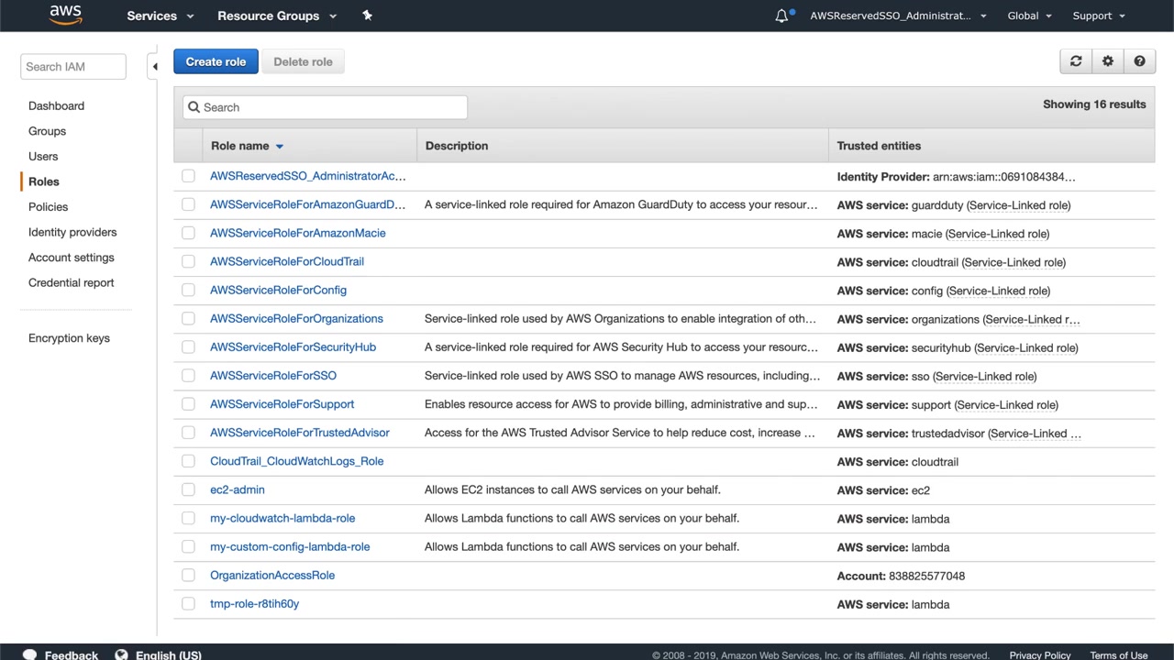Tick checkbox for OrganizationAccessRole
1174x660 pixels.
tap(188, 575)
